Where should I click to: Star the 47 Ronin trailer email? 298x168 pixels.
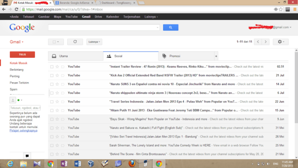pyautogui.click(x=57, y=66)
